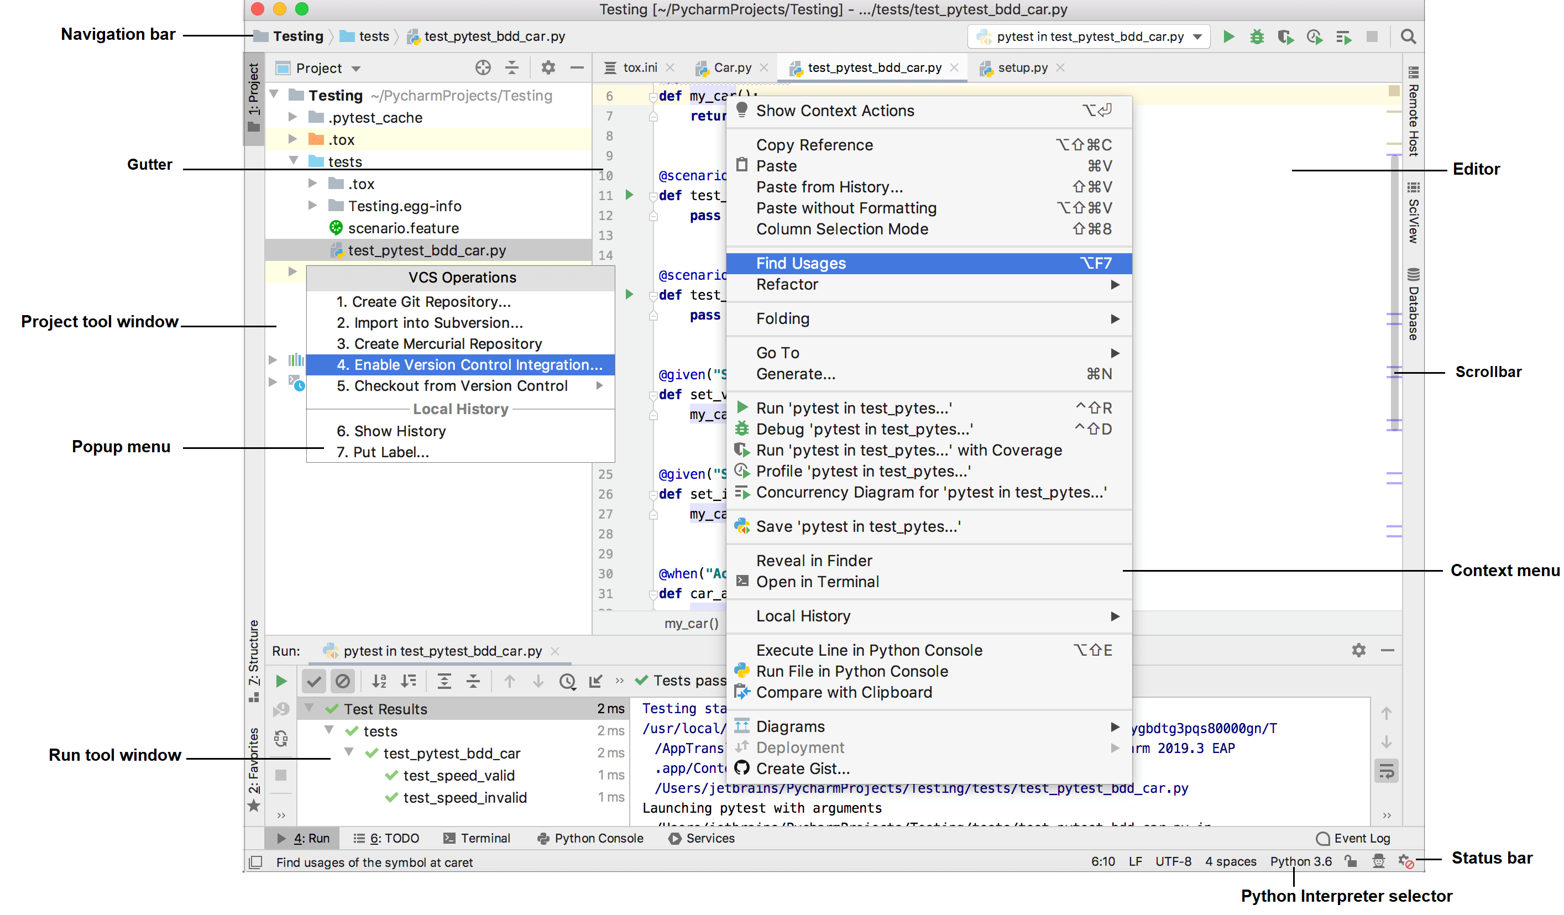Click the UTF-8 encoding selector
This screenshot has width=1564, height=915.
pos(1173,861)
